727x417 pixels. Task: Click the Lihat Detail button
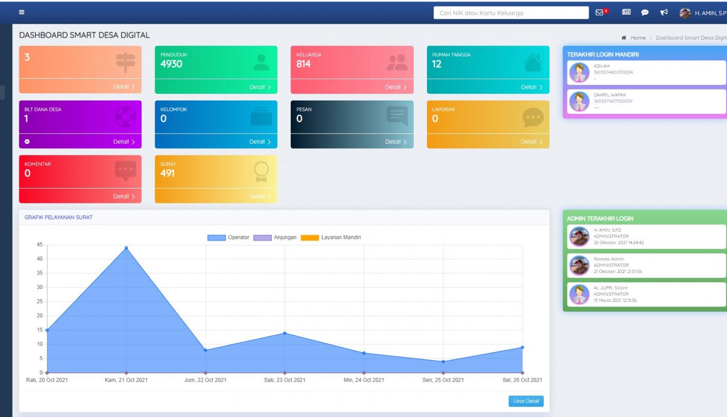[x=526, y=401]
